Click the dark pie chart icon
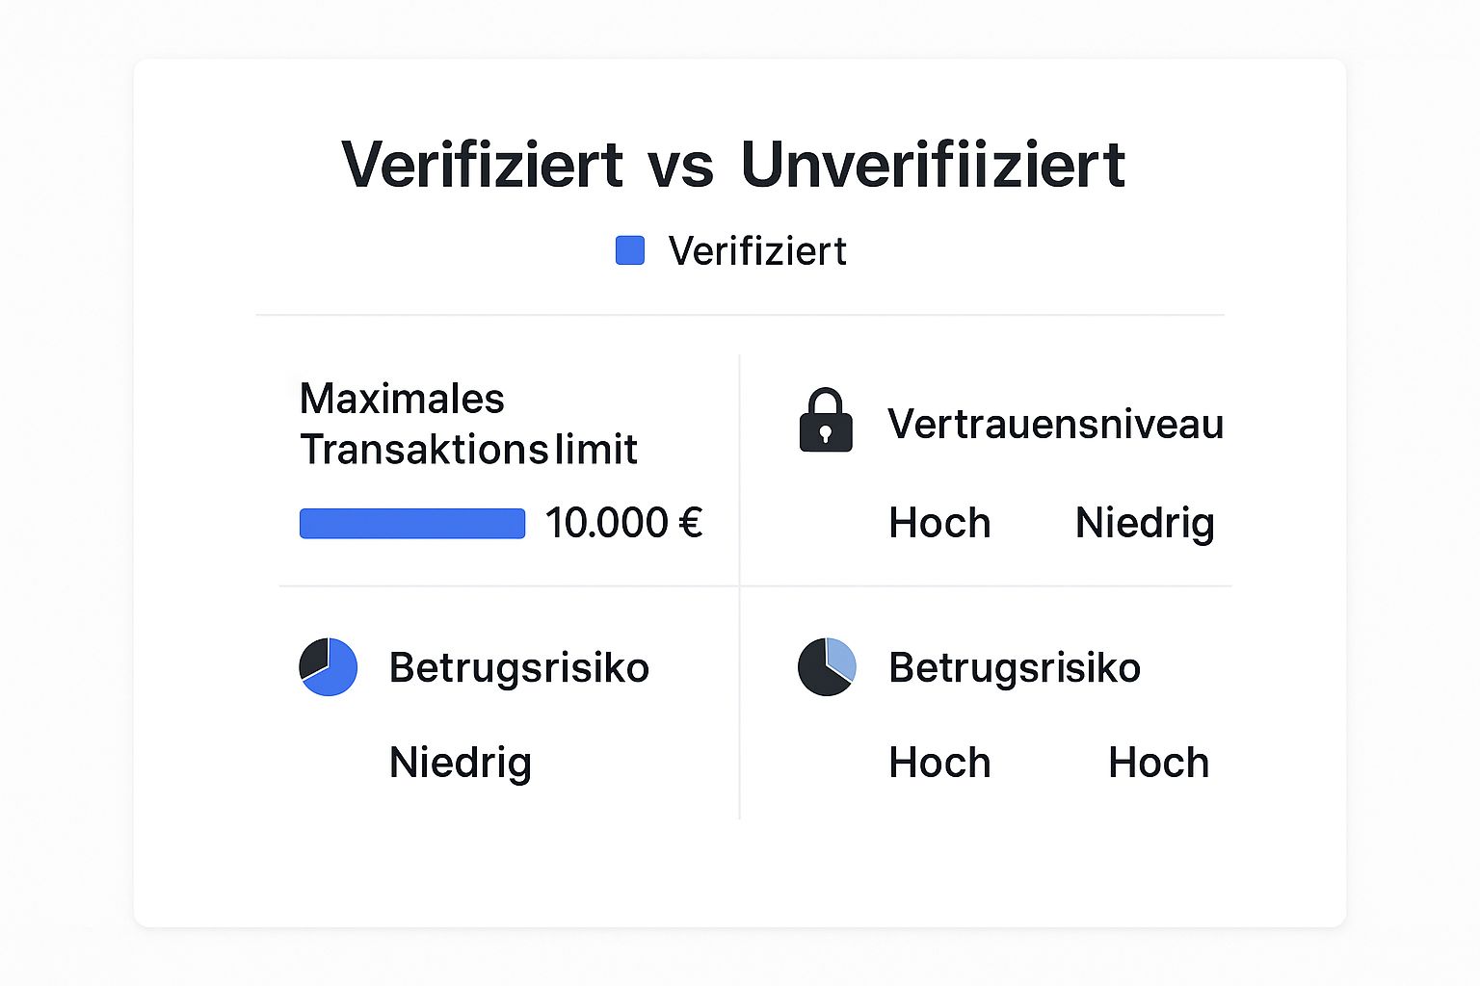 (827, 666)
